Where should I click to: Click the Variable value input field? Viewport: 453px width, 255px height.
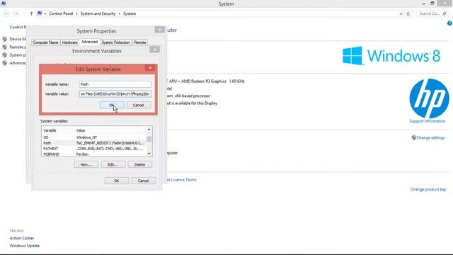point(115,94)
